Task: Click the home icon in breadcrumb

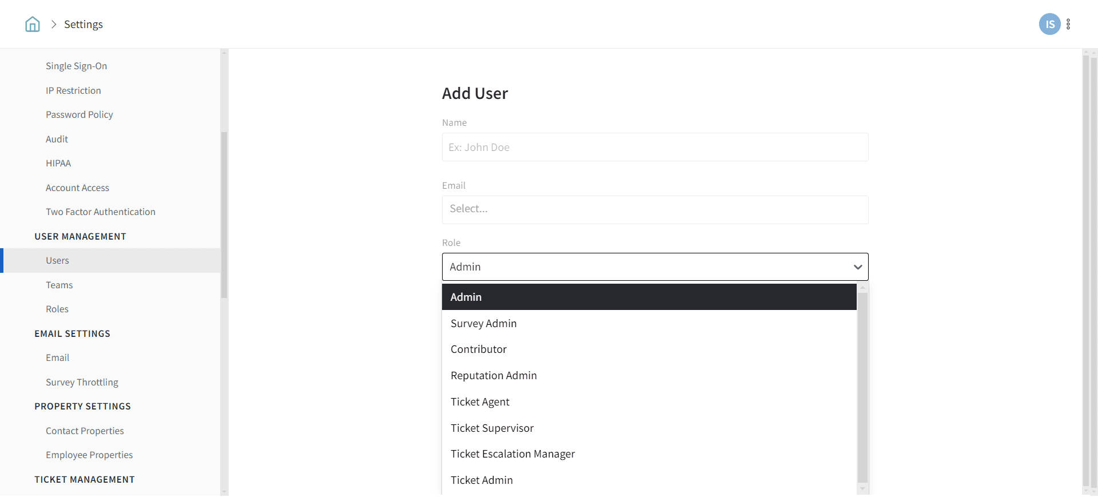Action: click(33, 24)
